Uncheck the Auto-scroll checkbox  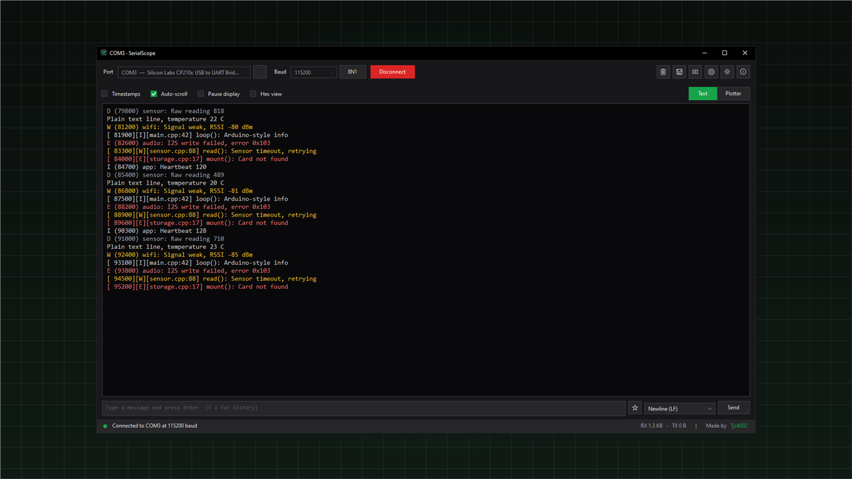coord(154,94)
